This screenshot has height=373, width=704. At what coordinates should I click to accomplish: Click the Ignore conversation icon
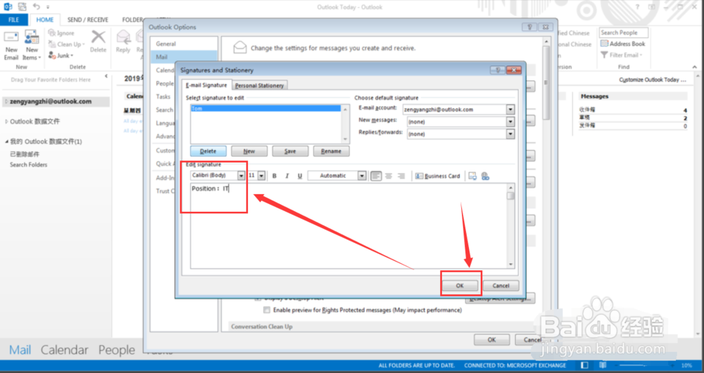coord(61,33)
